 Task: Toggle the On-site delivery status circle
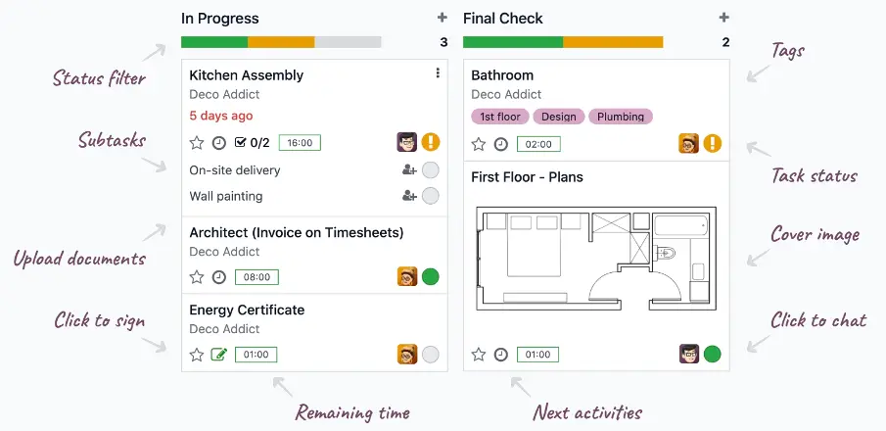[431, 169]
